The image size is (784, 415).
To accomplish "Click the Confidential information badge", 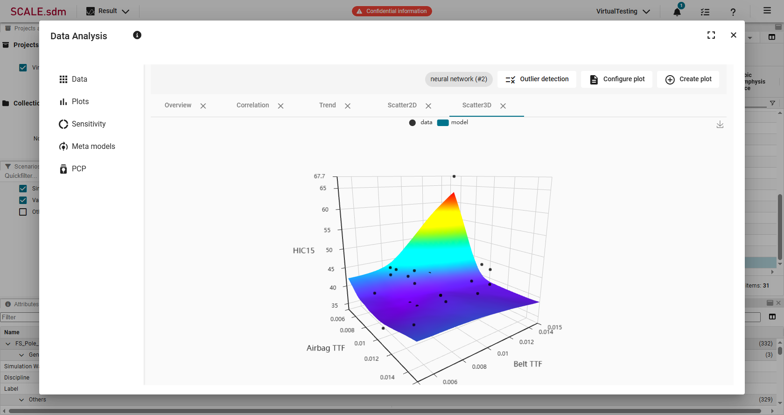I will point(392,11).
